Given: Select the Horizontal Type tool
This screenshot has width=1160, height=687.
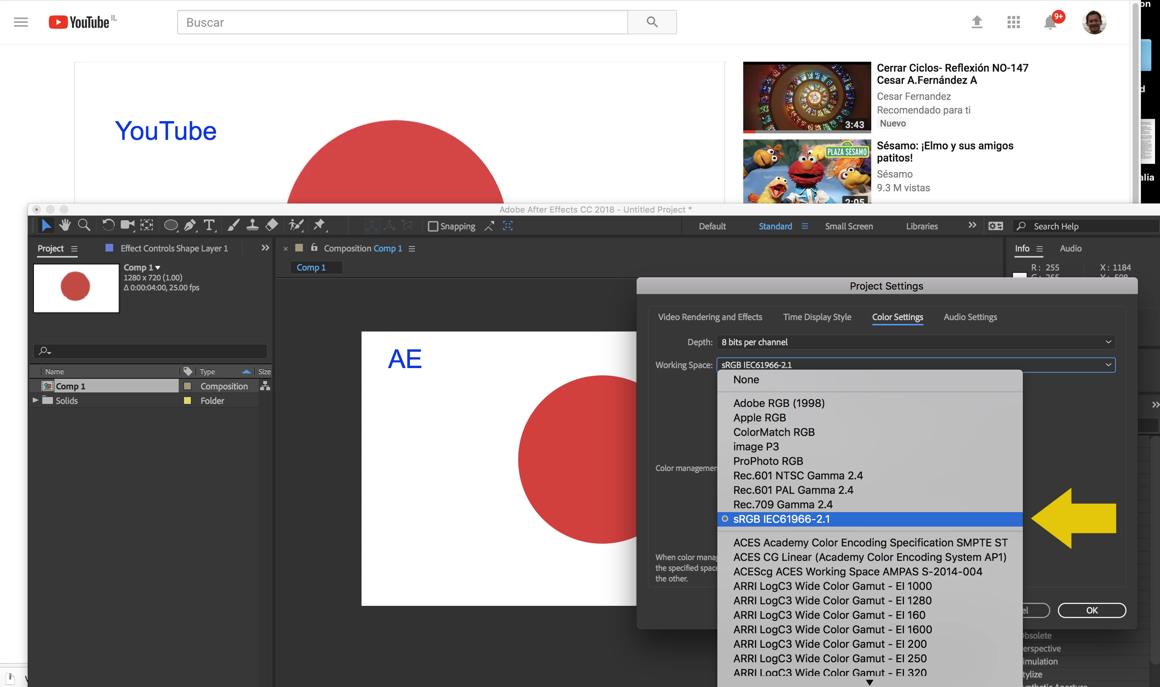Looking at the screenshot, I should click(209, 226).
